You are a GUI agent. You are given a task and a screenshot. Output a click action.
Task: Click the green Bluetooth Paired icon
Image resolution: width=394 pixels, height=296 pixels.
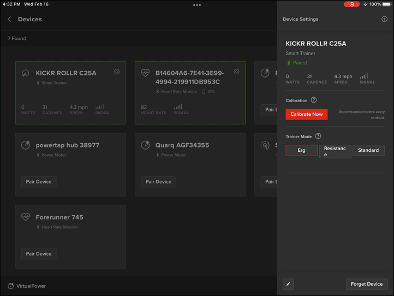289,63
